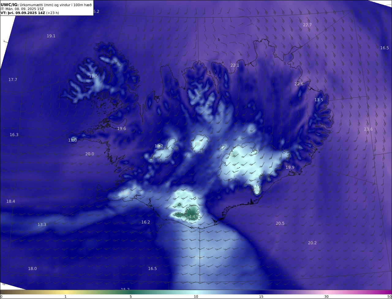
Task: Click the 20.5 value label
Action: pyautogui.click(x=280, y=223)
